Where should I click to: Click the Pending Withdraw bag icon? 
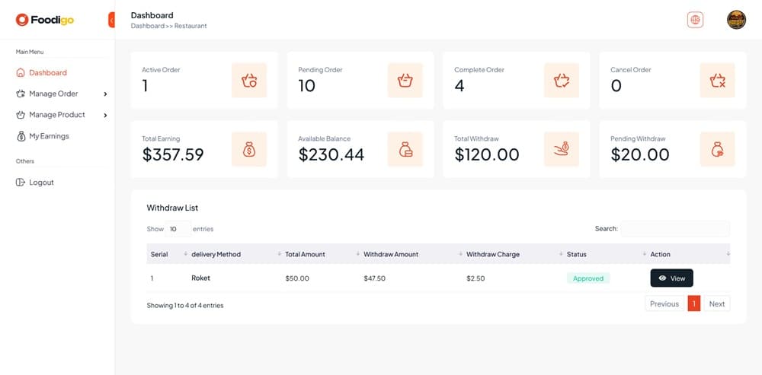(717, 149)
